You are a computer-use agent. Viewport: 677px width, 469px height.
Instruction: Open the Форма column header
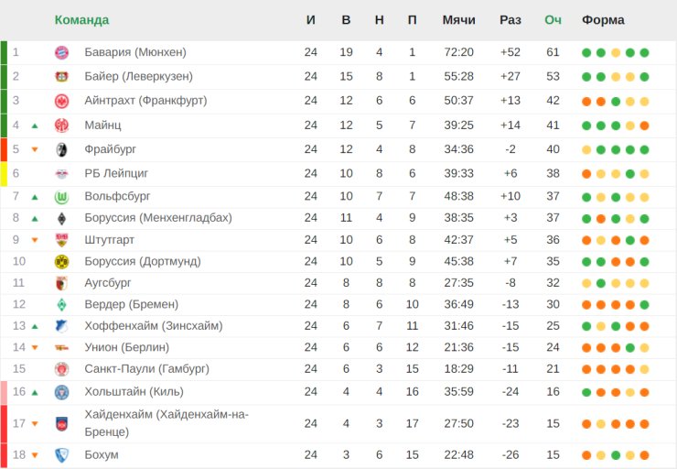tap(603, 20)
